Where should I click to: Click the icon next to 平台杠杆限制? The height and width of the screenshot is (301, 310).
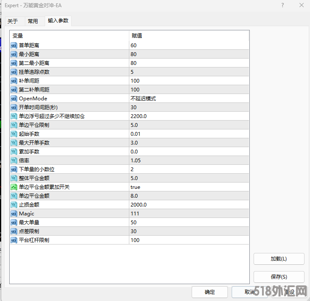14,240
